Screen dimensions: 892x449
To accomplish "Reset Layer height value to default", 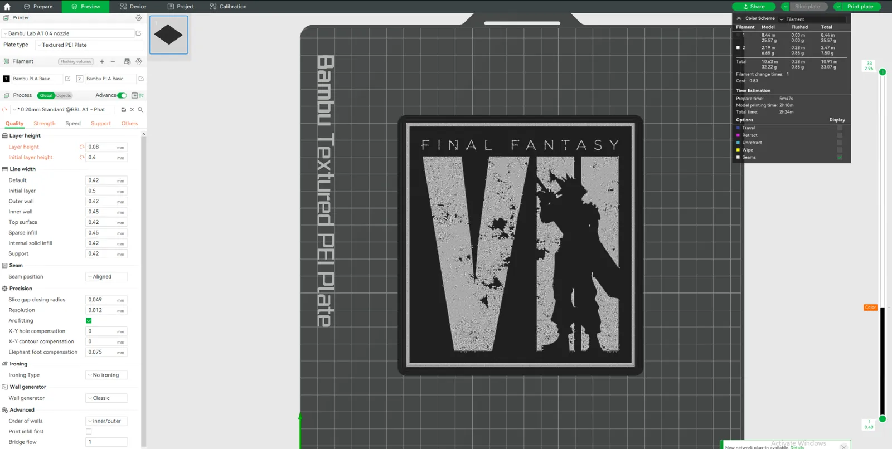I will (82, 147).
